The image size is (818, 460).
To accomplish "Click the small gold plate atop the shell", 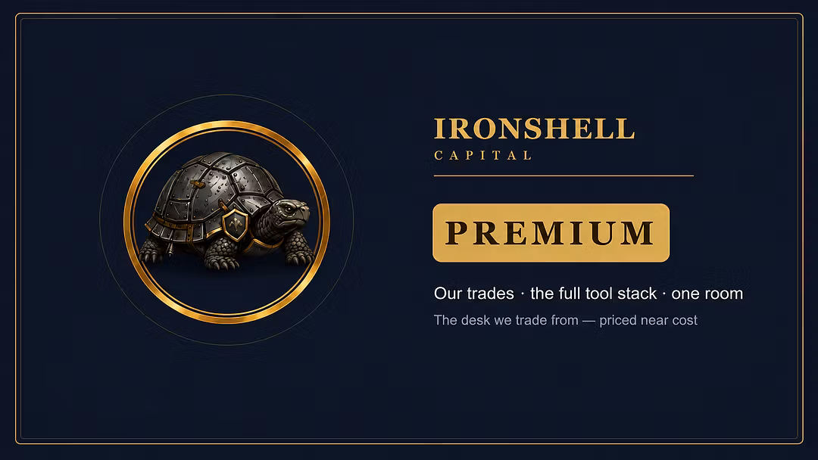I will coord(197,183).
